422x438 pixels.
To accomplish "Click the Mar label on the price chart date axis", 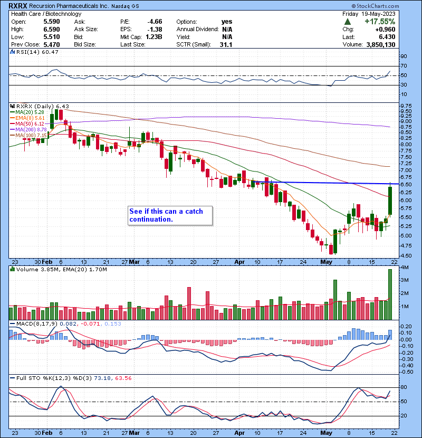I will (135, 262).
